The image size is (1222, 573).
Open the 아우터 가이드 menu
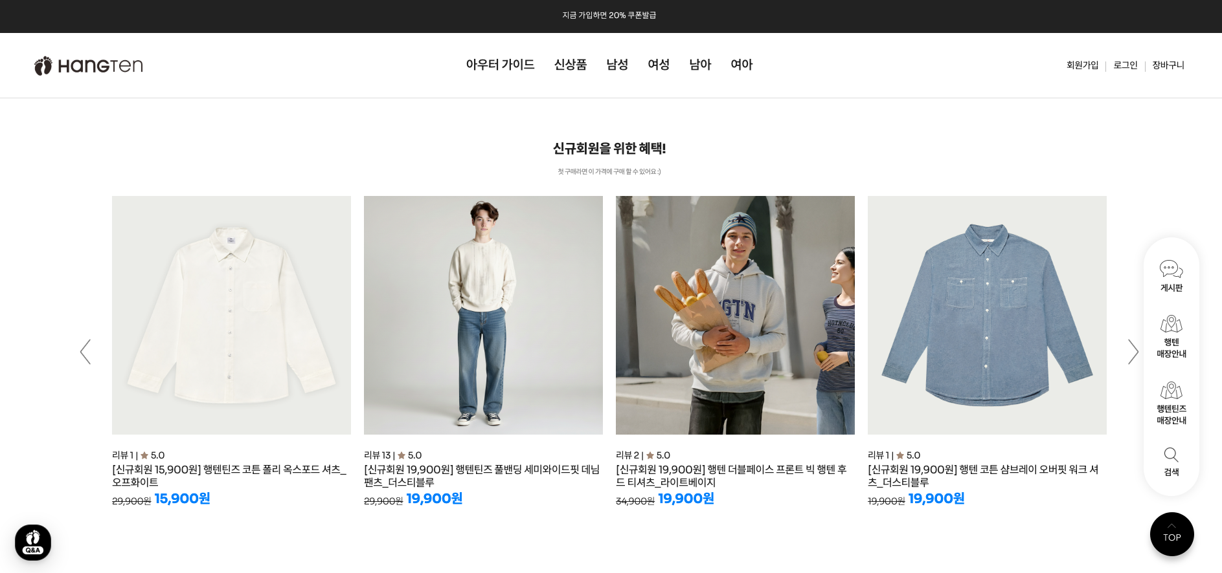tap(500, 65)
